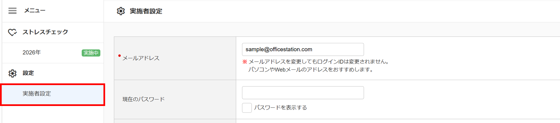Click the gear icon beside 設定 in sidebar
This screenshot has height=123, width=560.
click(12, 73)
